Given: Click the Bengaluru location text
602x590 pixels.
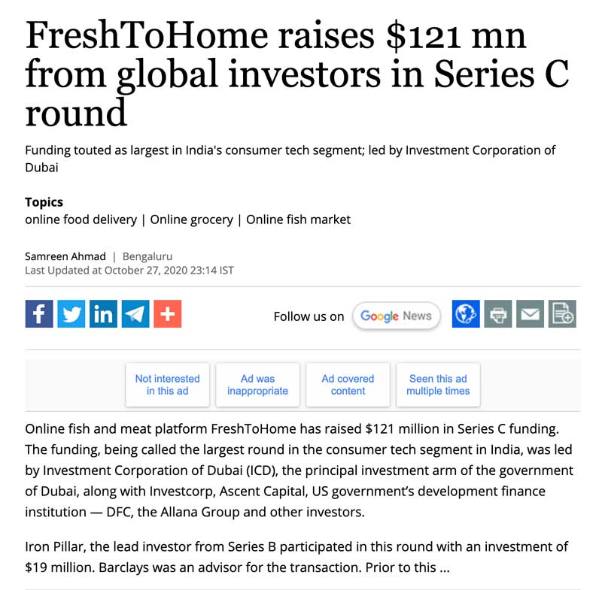Looking at the screenshot, I should [x=147, y=256].
